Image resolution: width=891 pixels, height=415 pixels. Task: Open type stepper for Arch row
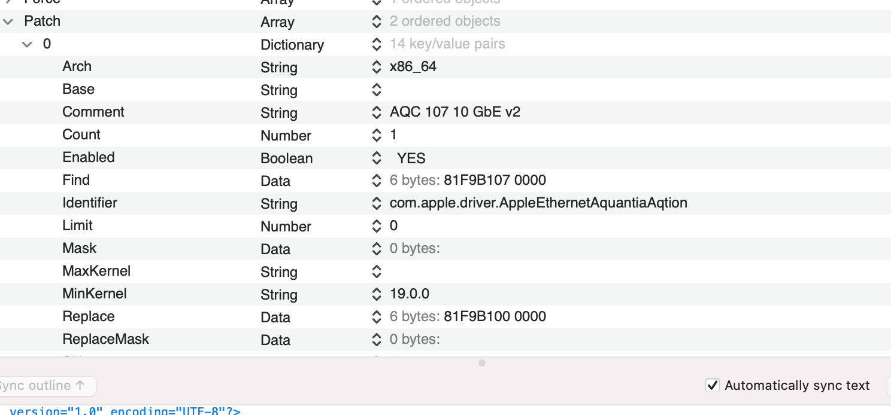(x=376, y=67)
